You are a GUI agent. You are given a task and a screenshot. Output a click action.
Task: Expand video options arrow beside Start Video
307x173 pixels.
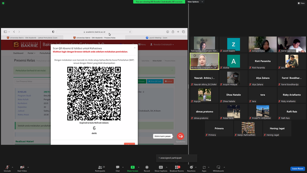28,167
